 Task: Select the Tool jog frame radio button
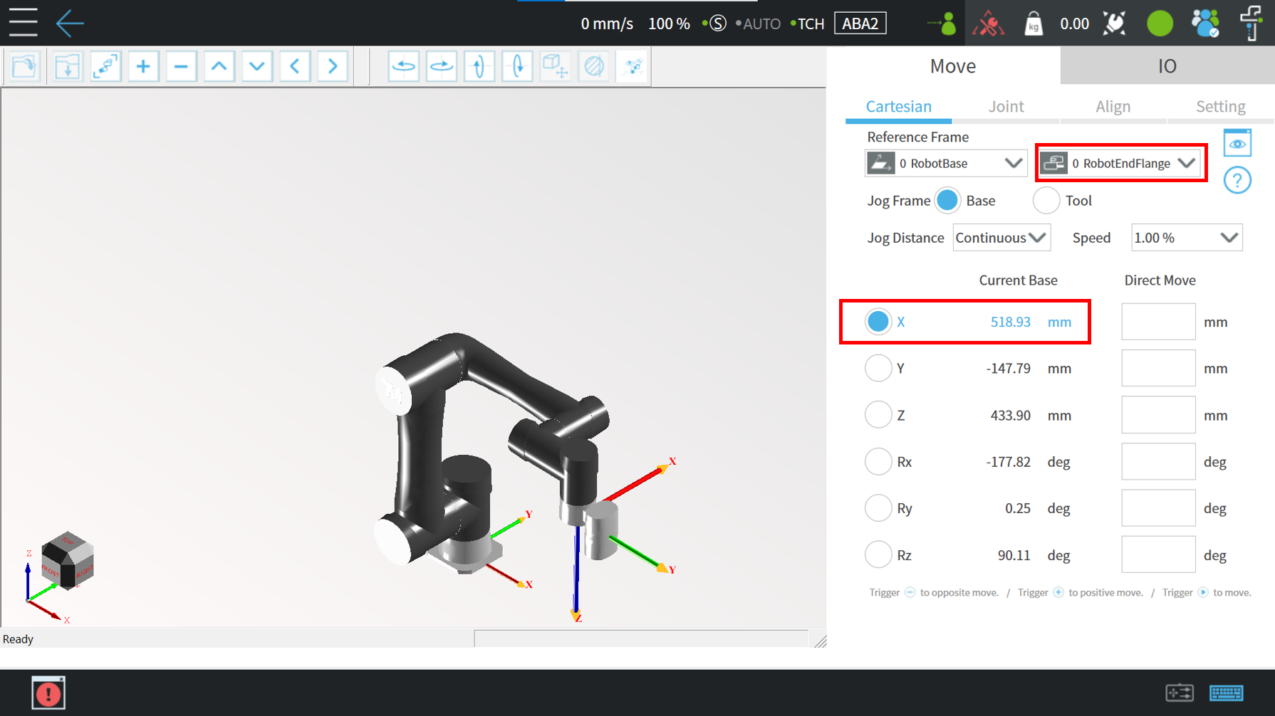click(1046, 201)
